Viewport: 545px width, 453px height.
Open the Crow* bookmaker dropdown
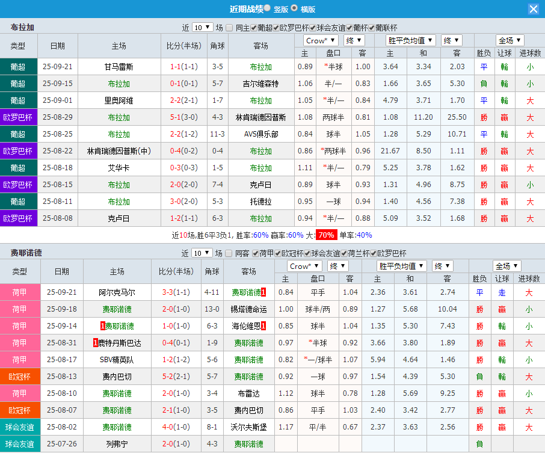click(x=321, y=40)
